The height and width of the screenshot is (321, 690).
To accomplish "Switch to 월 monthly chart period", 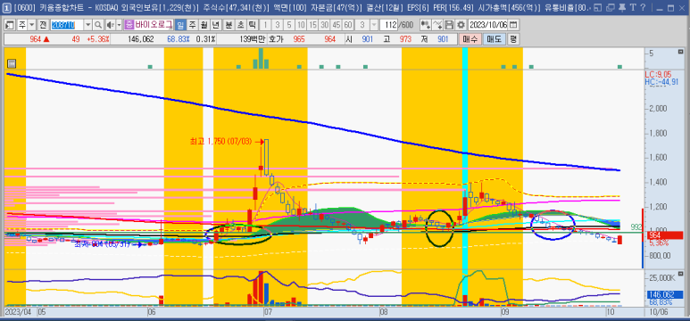I will click(x=204, y=25).
